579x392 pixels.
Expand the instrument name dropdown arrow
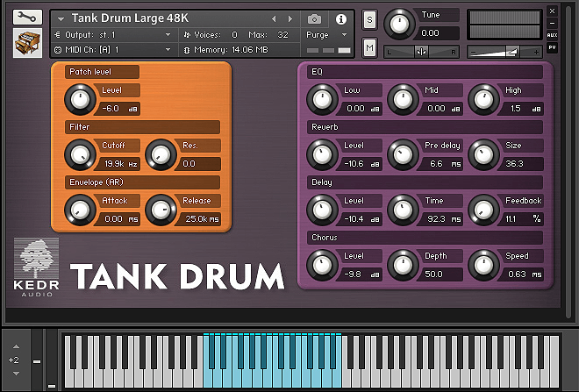[61, 18]
